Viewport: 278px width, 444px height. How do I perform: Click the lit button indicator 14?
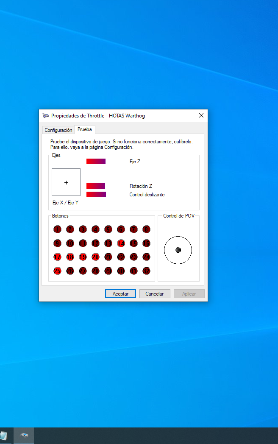[121, 243]
